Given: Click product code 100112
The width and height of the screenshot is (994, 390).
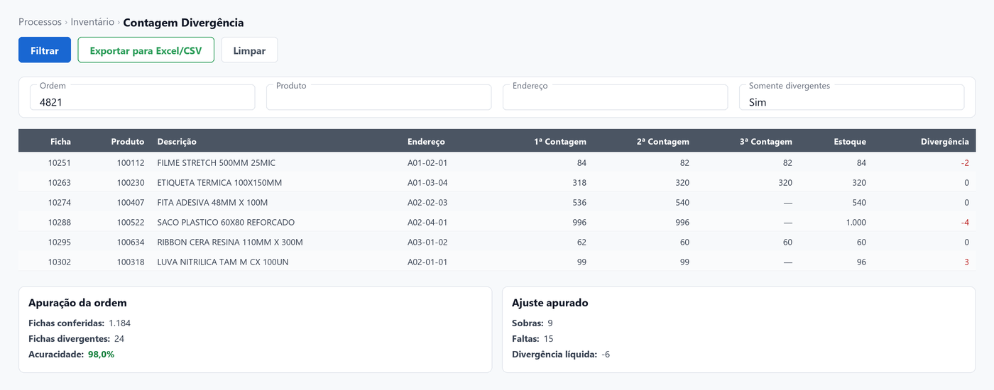Looking at the screenshot, I should pos(131,162).
